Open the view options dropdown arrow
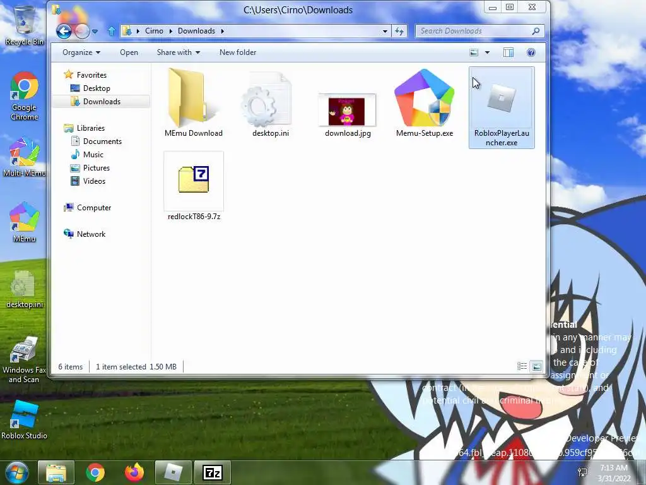The image size is (646, 485). pos(488,52)
